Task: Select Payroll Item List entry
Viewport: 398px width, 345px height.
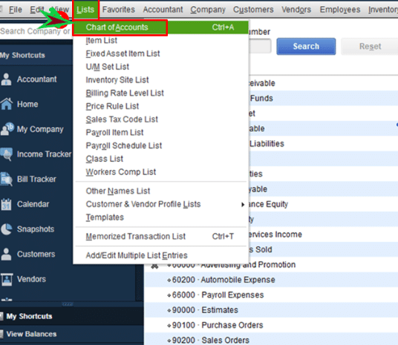Action: (x=160, y=132)
